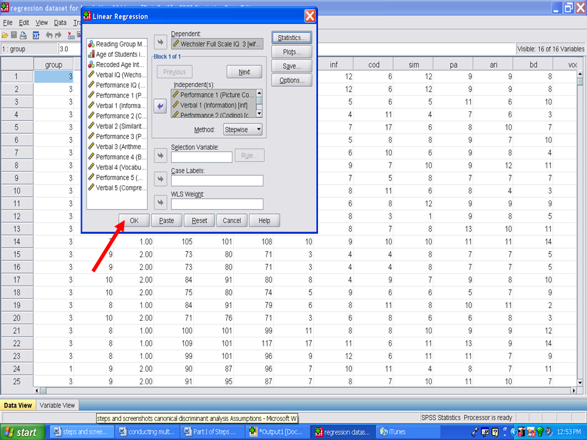Click arrow button next to Case Labels
587x440 pixels.
click(160, 179)
